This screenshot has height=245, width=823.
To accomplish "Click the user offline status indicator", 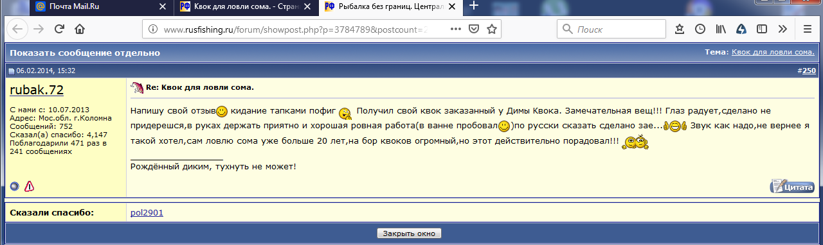I will (15, 186).
